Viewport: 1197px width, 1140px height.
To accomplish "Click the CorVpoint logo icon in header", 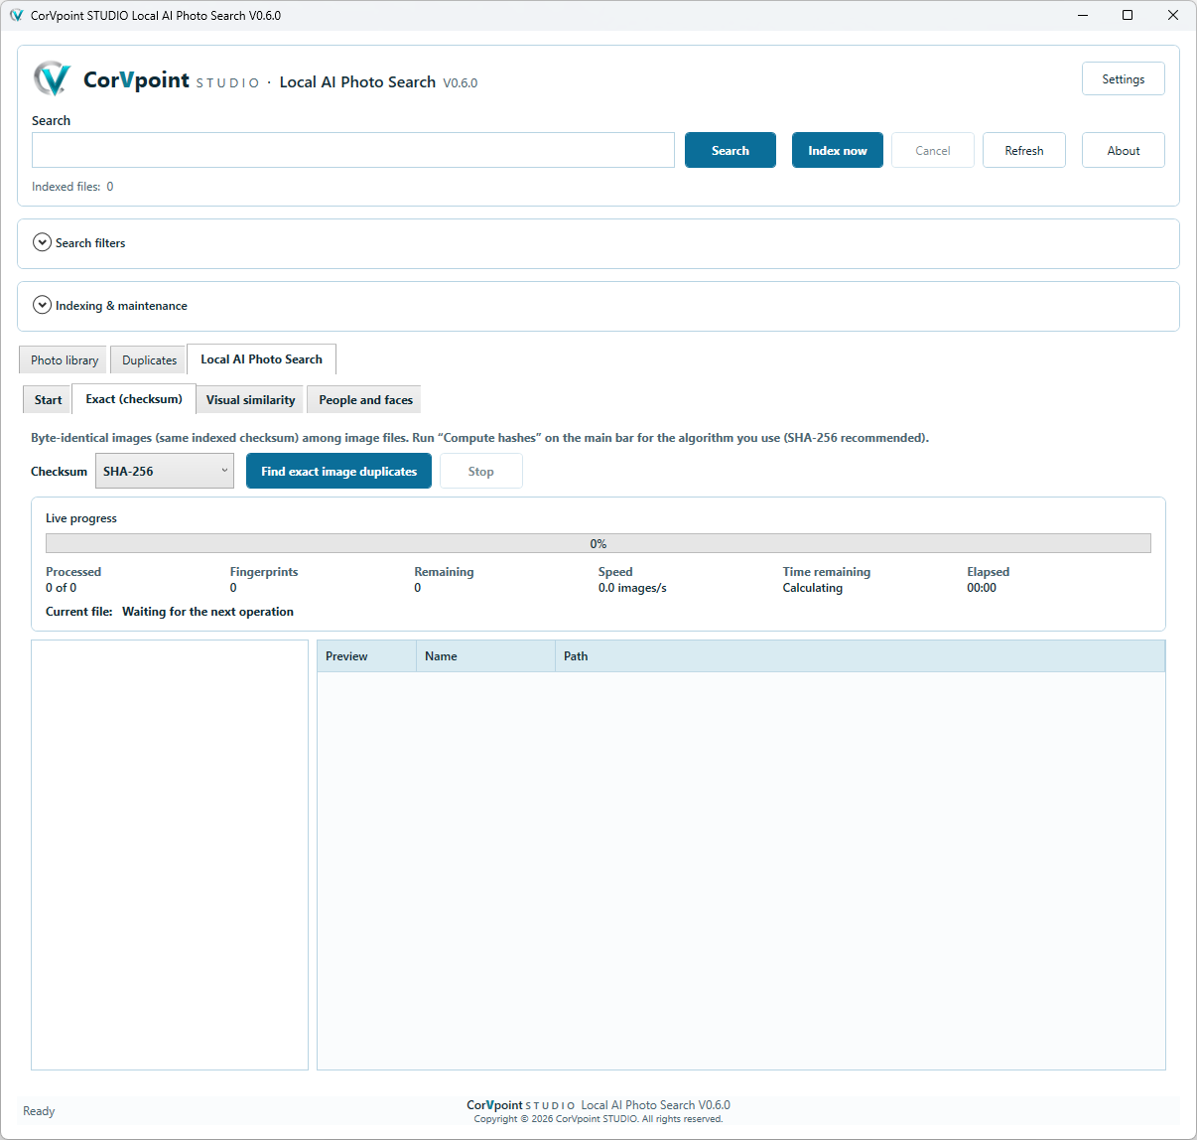I will click(x=52, y=78).
